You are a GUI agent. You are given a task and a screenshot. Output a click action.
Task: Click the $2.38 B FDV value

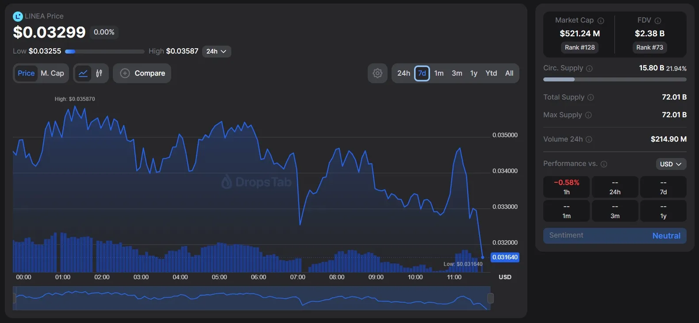(649, 34)
